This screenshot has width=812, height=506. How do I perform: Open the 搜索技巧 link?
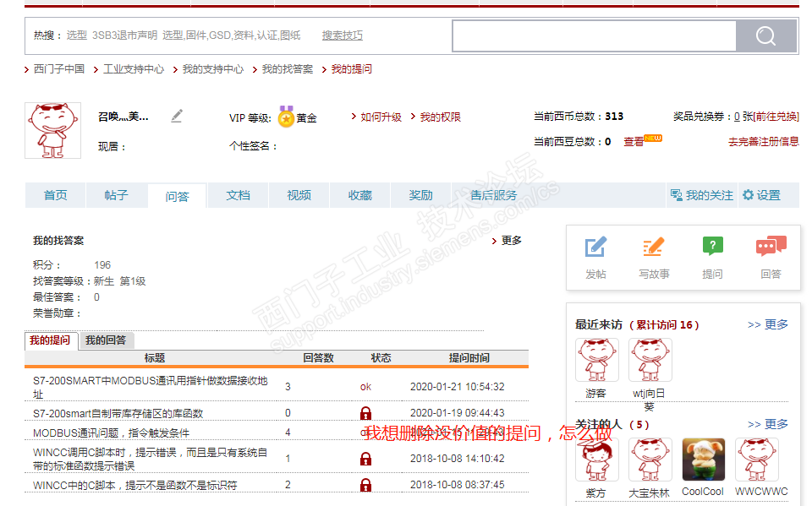pyautogui.click(x=343, y=35)
